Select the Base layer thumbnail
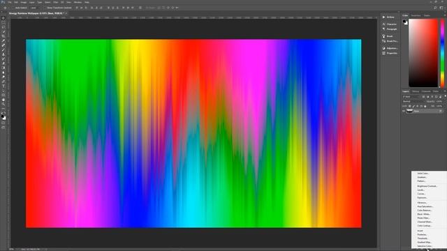 tap(410, 111)
